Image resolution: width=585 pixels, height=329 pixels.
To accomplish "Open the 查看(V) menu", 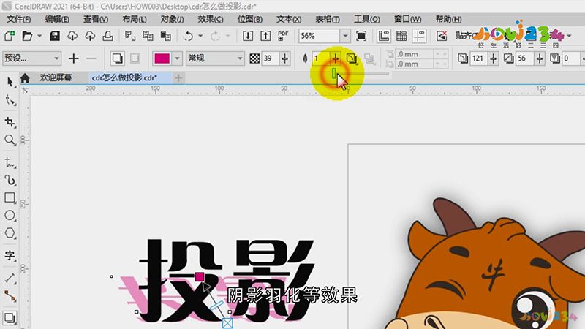I will click(x=96, y=19).
